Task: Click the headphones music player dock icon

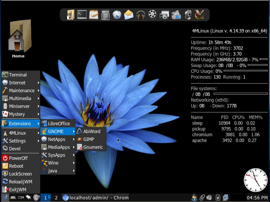Action: (x=141, y=15)
